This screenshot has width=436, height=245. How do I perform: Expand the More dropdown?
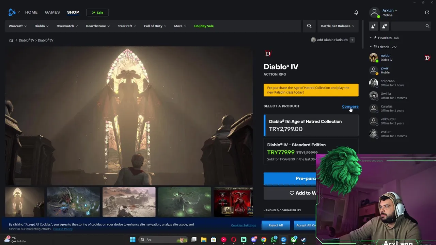[x=180, y=26]
